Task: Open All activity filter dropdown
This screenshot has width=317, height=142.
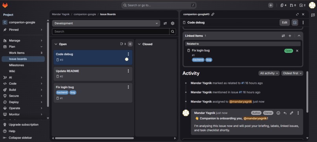Action: click(x=269, y=73)
